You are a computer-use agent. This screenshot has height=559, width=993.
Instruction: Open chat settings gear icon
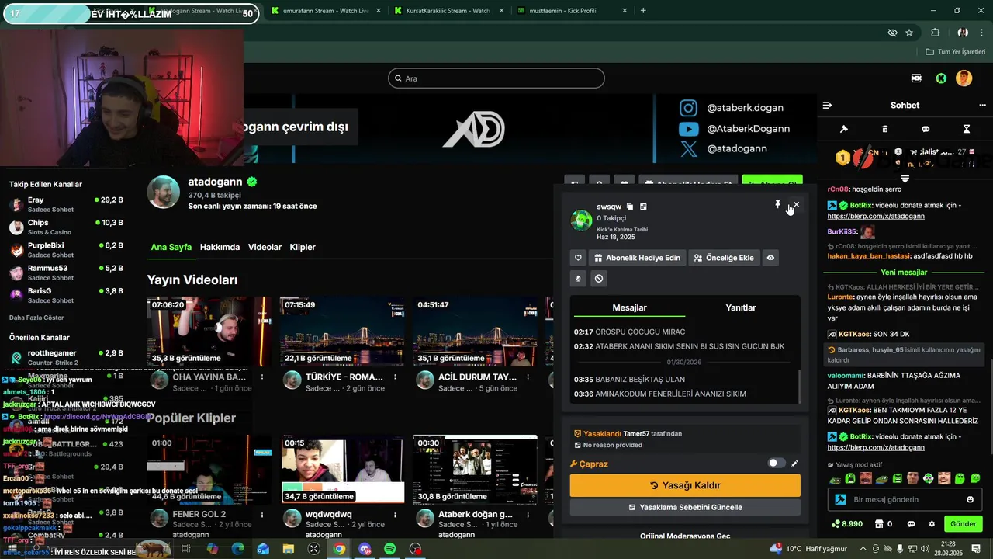[932, 524]
